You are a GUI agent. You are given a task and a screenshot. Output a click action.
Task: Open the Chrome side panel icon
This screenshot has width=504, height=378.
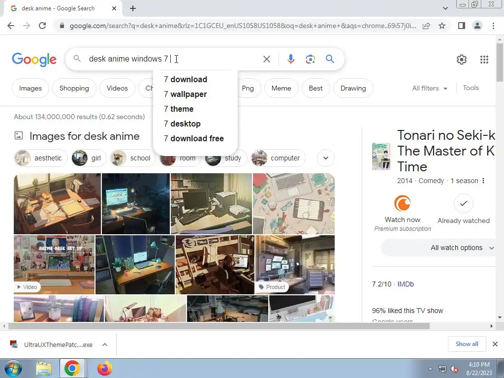click(462, 26)
